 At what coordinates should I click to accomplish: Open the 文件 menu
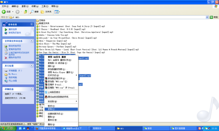click(5, 6)
